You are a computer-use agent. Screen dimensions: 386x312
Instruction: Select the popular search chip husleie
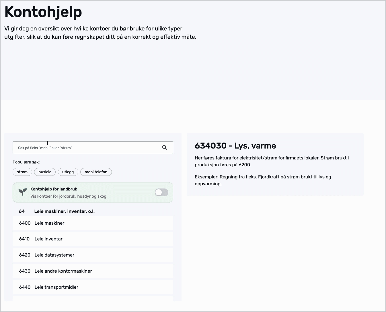45,172
